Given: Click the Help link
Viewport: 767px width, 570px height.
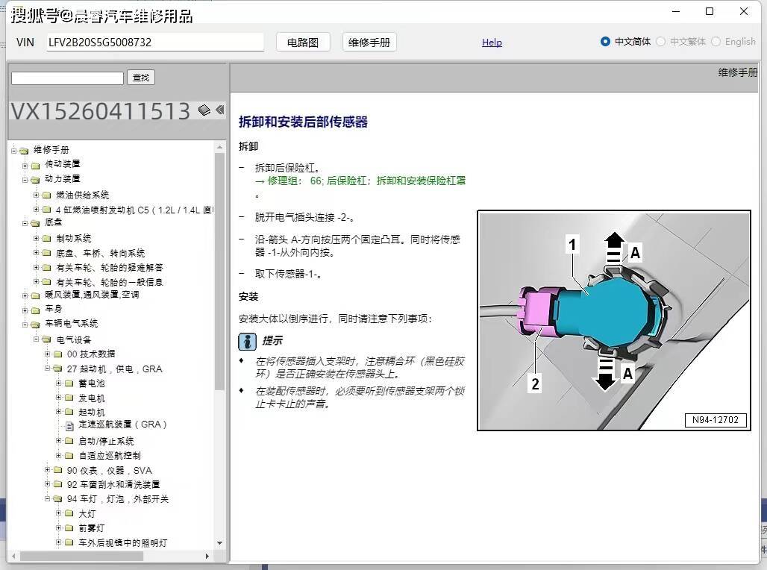Looking at the screenshot, I should [492, 43].
